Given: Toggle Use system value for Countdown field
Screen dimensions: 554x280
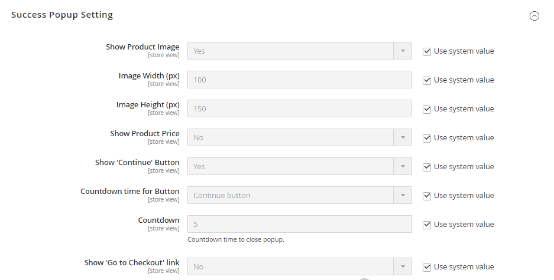Looking at the screenshot, I should [x=427, y=225].
